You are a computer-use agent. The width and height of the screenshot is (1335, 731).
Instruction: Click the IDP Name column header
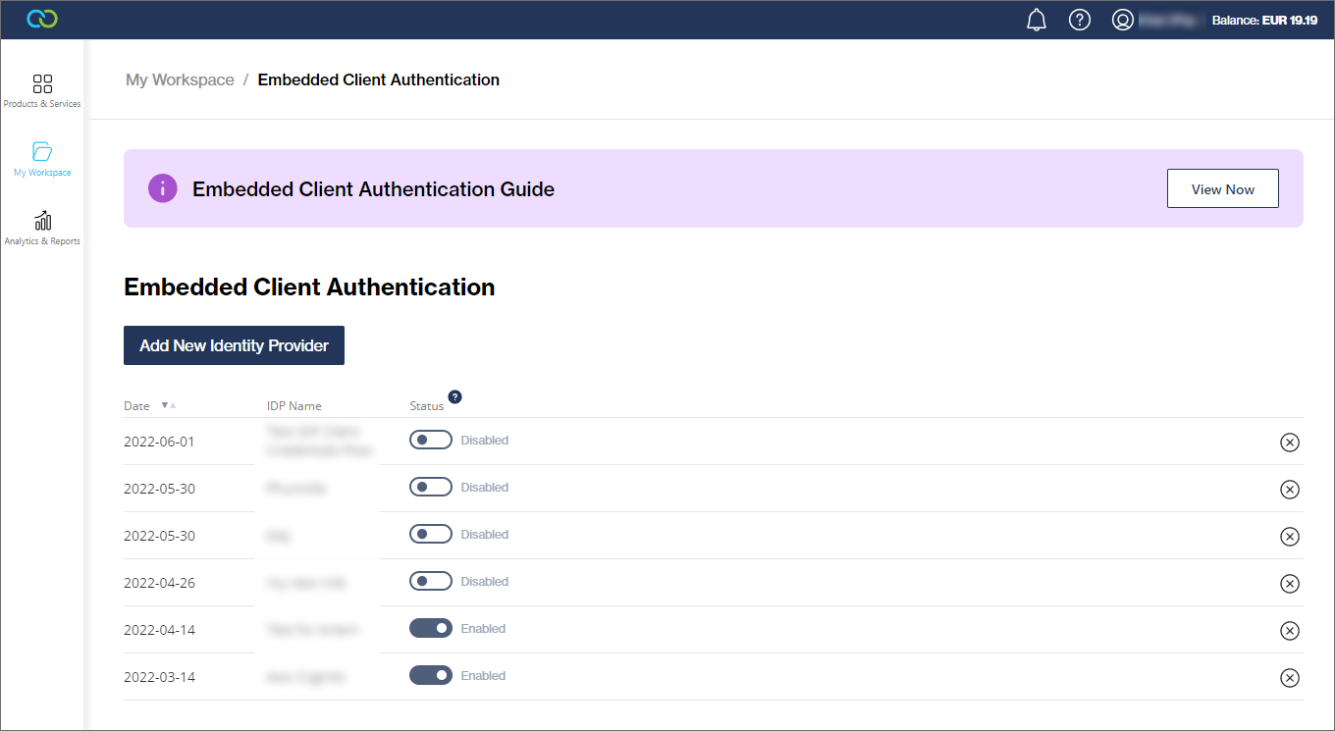pos(294,406)
